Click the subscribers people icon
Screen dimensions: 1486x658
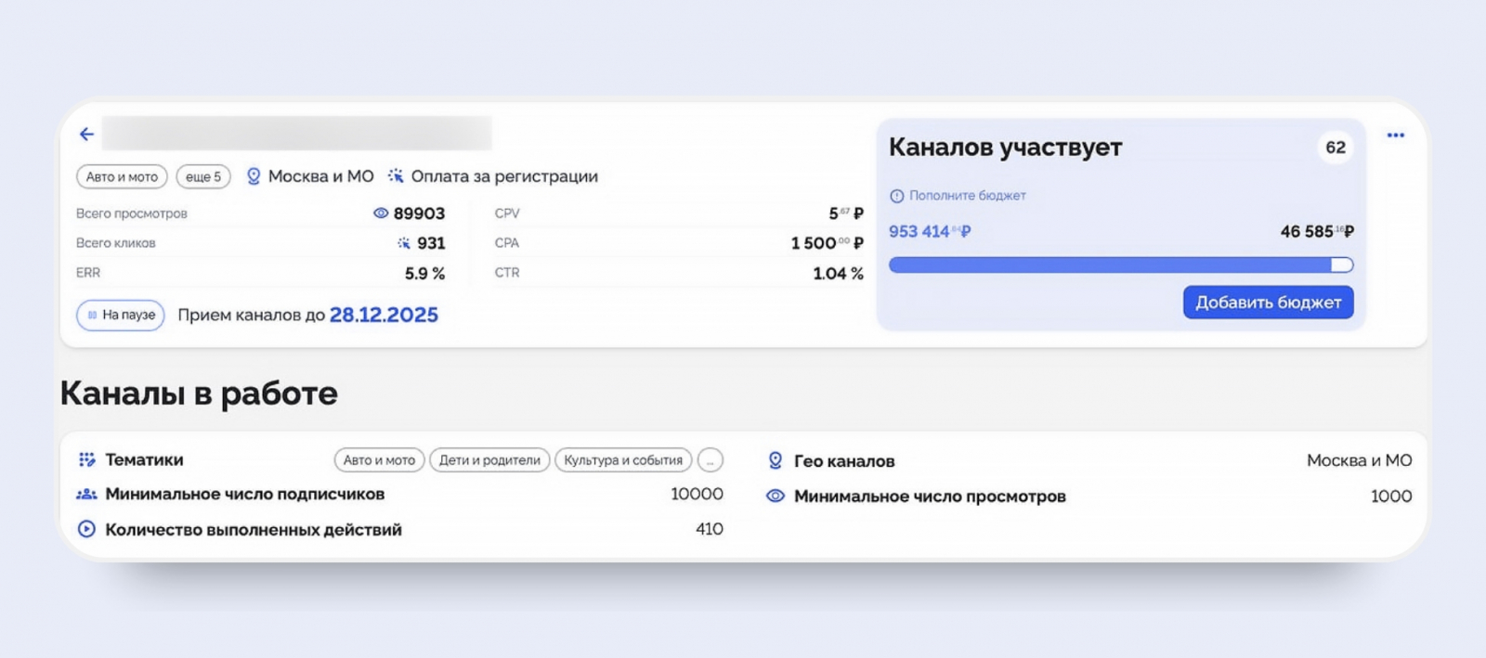pyautogui.click(x=86, y=495)
